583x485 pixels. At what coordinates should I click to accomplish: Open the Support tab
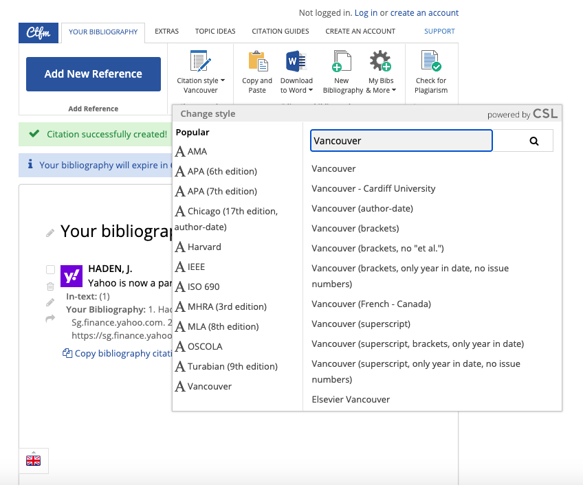(x=439, y=31)
